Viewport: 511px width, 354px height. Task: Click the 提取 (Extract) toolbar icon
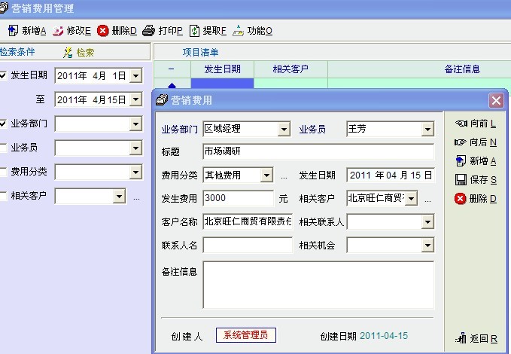coord(194,31)
